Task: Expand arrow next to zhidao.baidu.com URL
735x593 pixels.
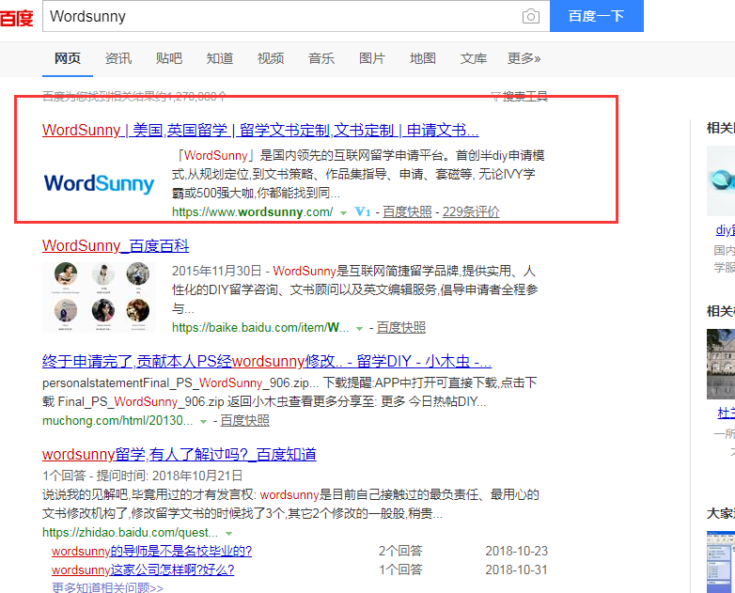Action: pyautogui.click(x=227, y=533)
